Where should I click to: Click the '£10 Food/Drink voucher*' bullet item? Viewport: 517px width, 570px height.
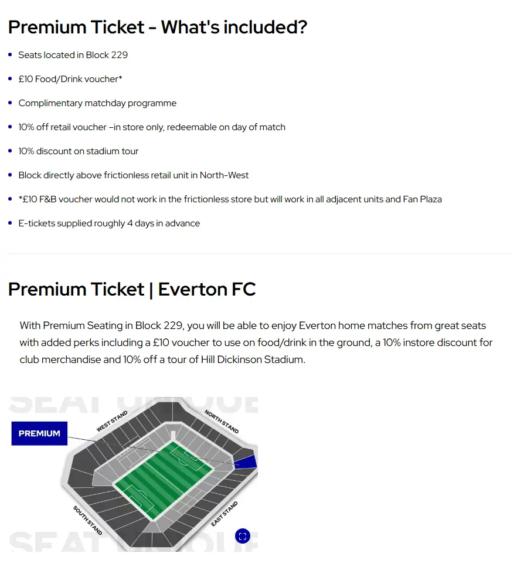(x=70, y=79)
